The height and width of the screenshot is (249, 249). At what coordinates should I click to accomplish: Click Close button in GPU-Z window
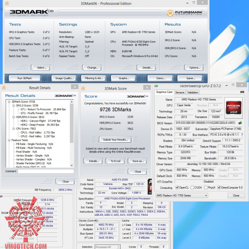tap(236, 195)
